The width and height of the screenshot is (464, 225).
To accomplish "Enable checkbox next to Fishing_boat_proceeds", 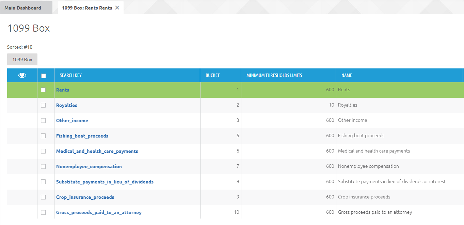I will (43, 136).
